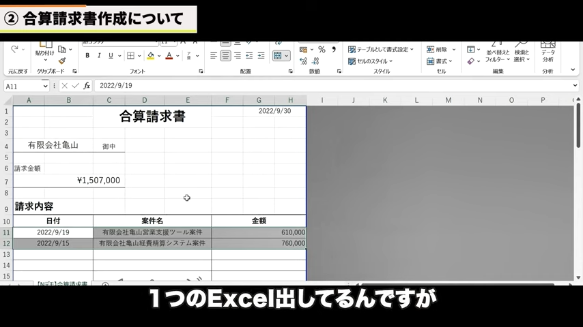583x327 pixels.
Task: Open the 削除 cells dropdown
Action: coord(441,49)
